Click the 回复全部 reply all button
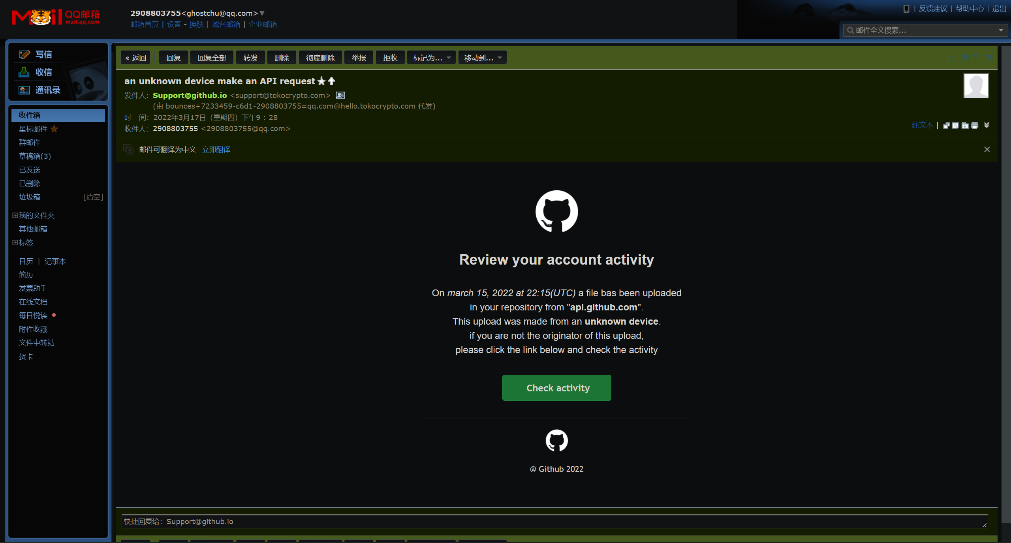The image size is (1011, 543). (x=212, y=58)
